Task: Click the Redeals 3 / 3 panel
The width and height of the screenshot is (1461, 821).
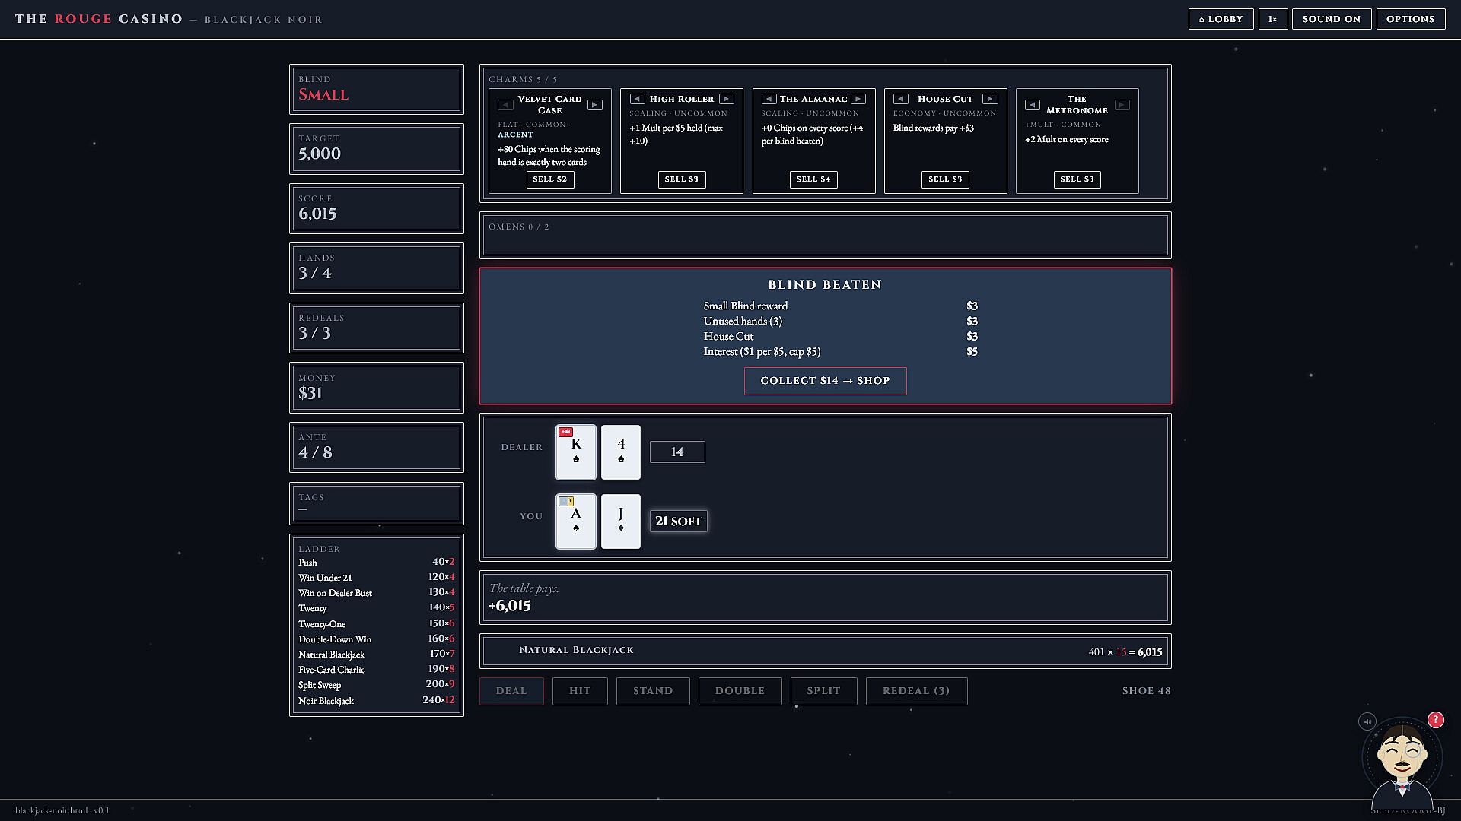Action: click(377, 328)
